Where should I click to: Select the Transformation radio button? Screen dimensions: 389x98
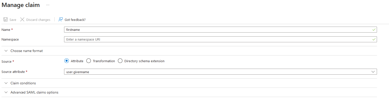coord(88,61)
